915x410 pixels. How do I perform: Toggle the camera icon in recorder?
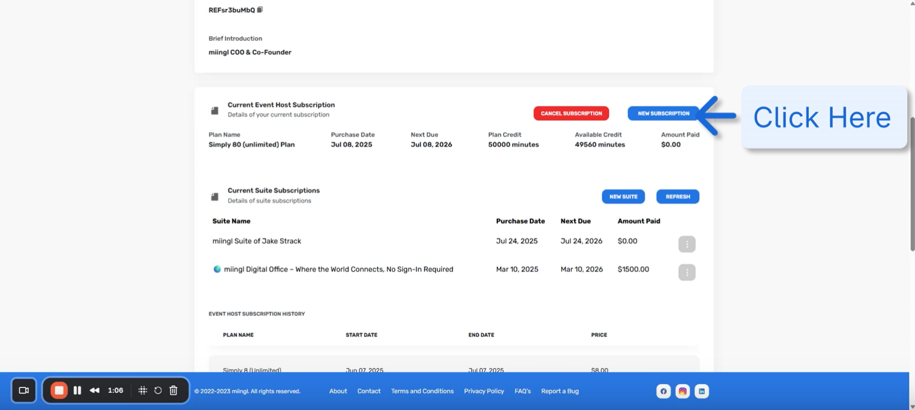(24, 390)
